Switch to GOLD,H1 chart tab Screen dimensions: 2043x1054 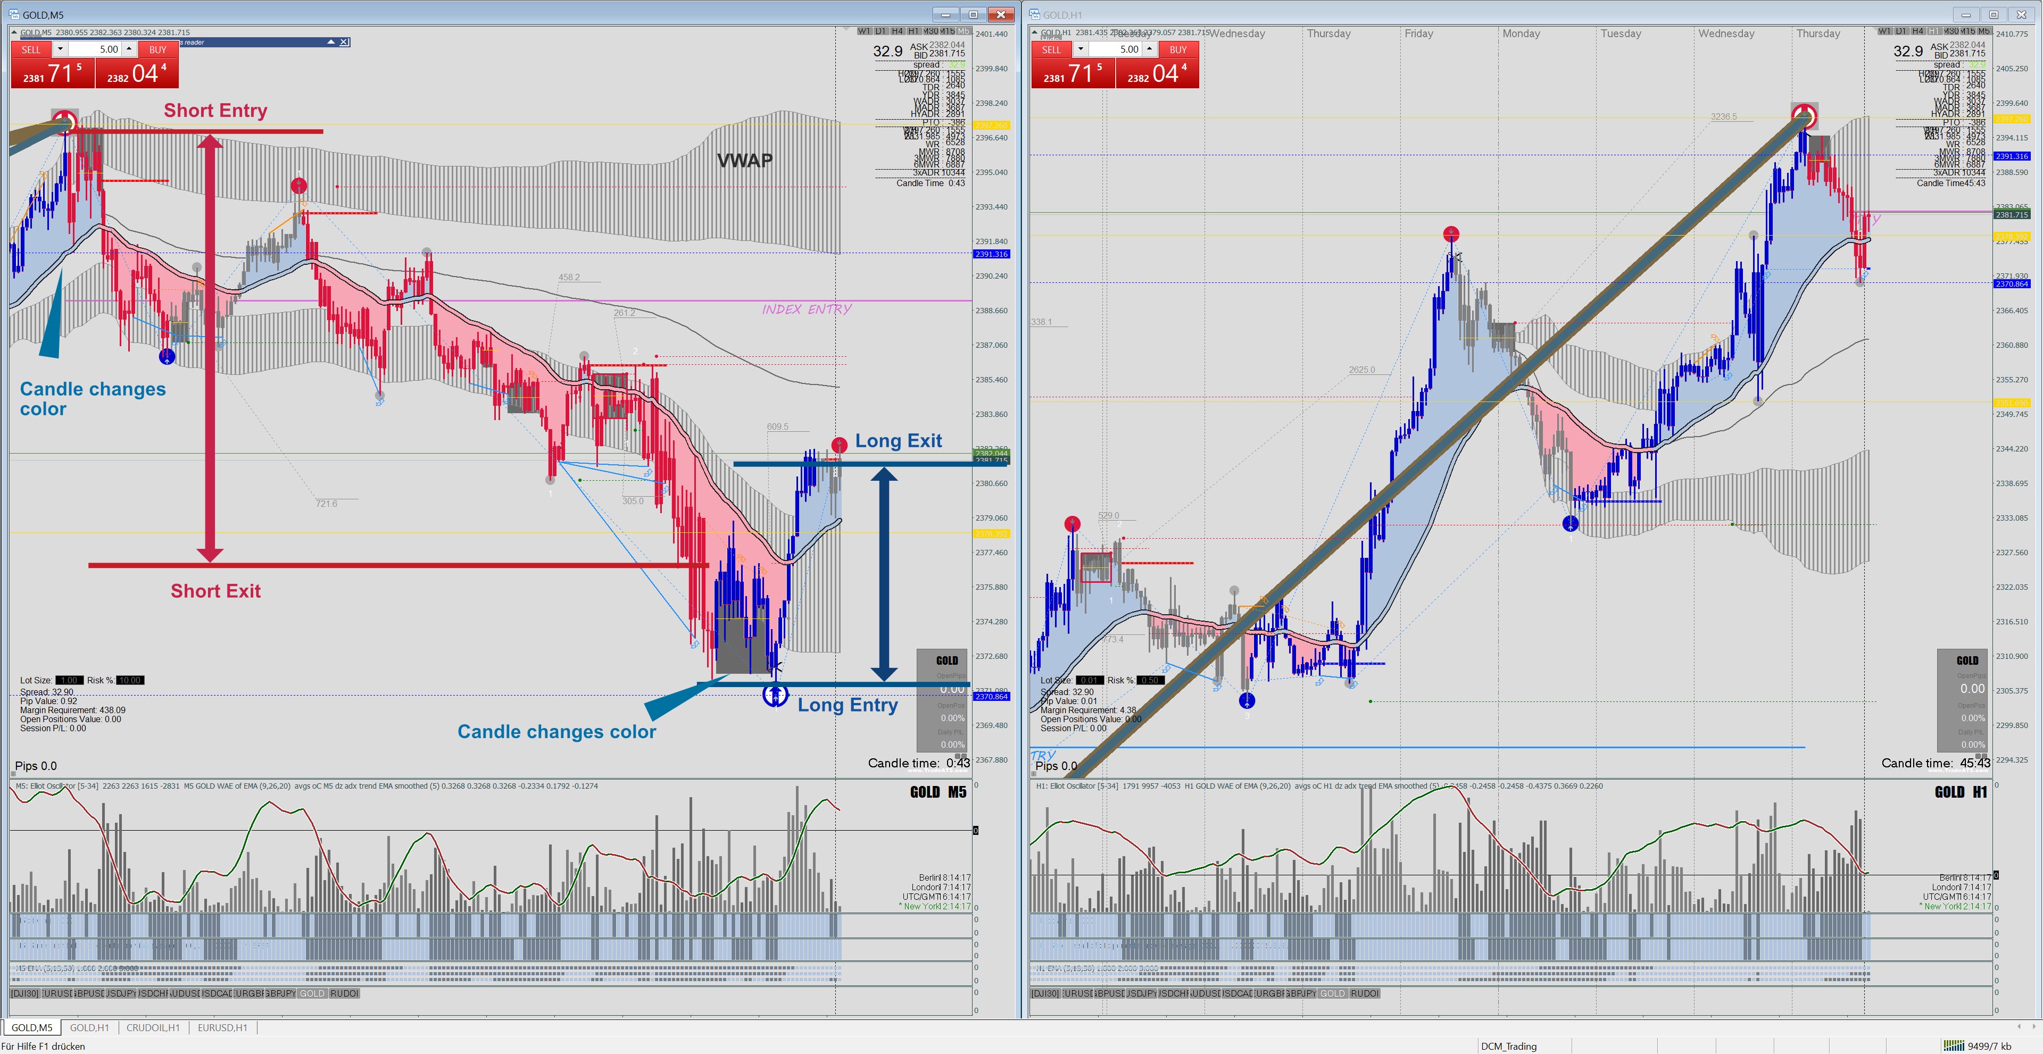[89, 1028]
